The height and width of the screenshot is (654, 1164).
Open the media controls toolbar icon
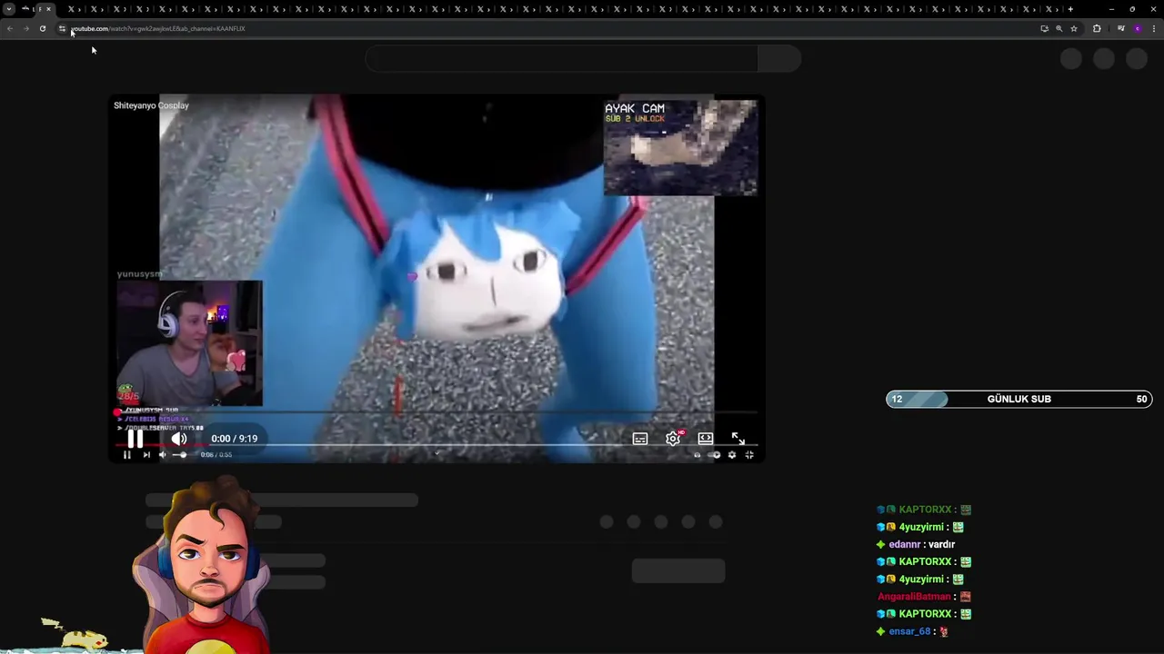click(x=1120, y=28)
